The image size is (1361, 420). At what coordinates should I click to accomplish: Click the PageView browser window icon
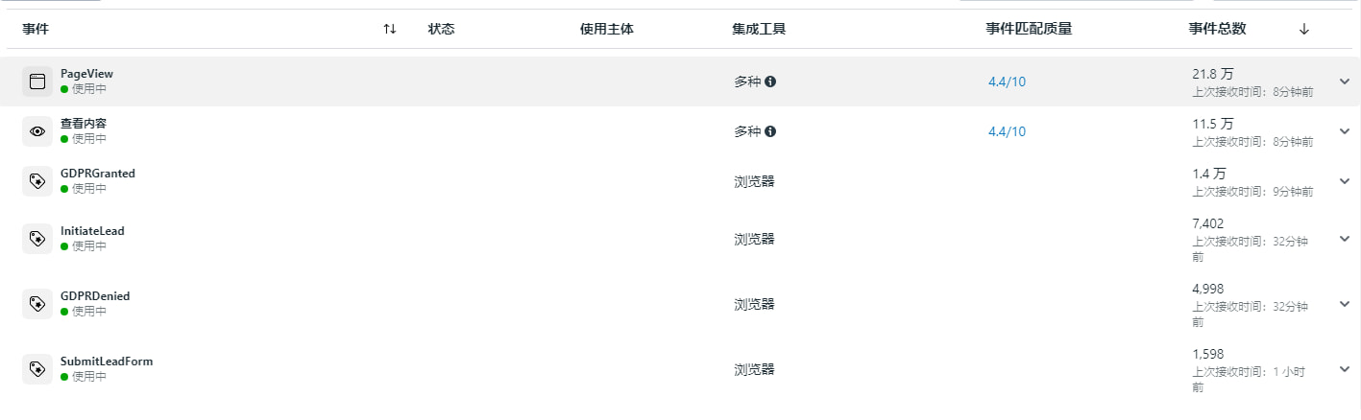(x=37, y=82)
